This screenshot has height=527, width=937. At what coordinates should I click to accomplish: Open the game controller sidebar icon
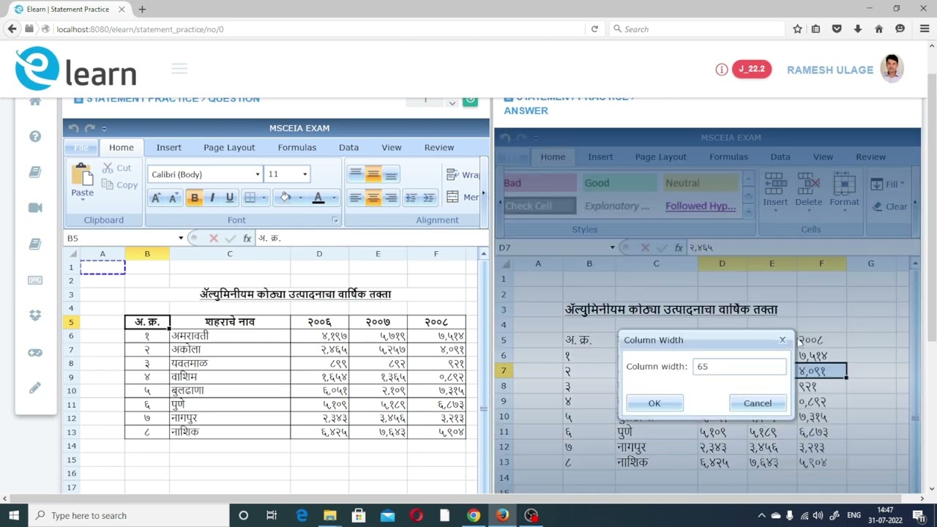[x=35, y=352]
